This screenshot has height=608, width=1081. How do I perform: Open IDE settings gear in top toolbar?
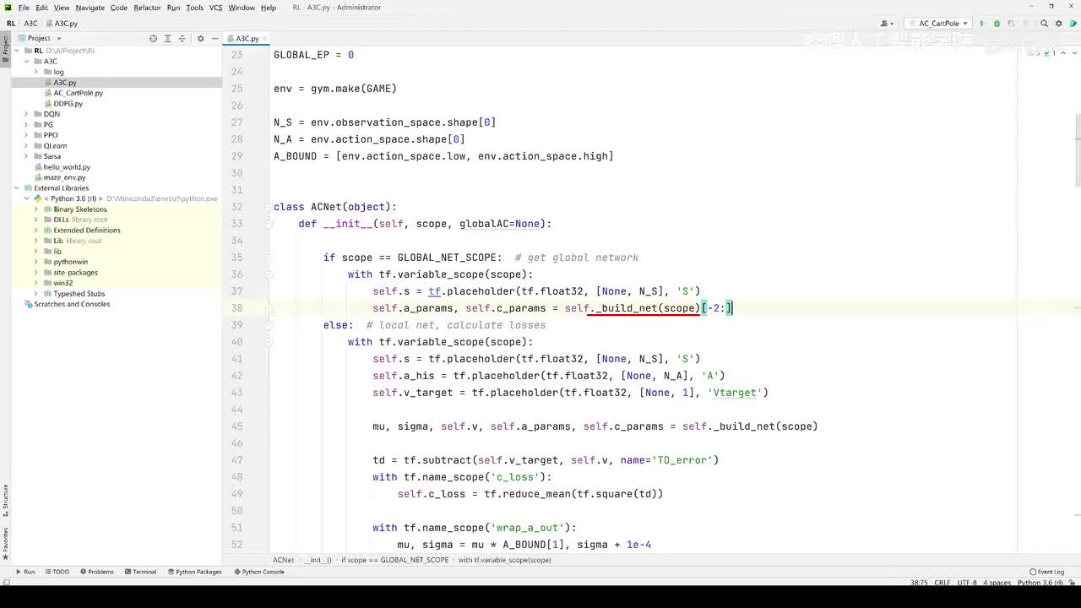1058,24
